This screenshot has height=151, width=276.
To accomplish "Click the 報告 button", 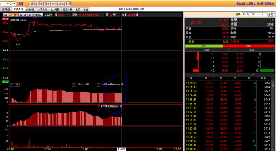I will [x=40, y=3].
